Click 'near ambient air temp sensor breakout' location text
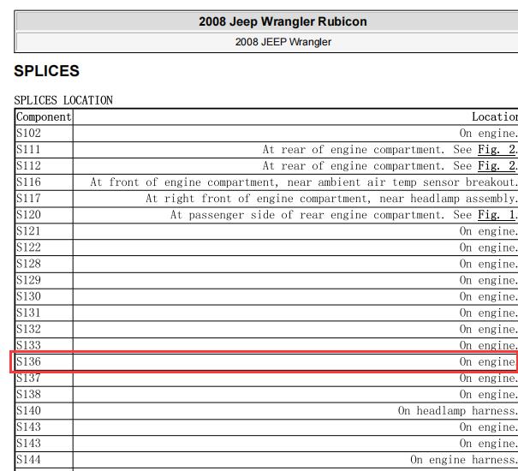This screenshot has width=518, height=471. click(x=402, y=182)
